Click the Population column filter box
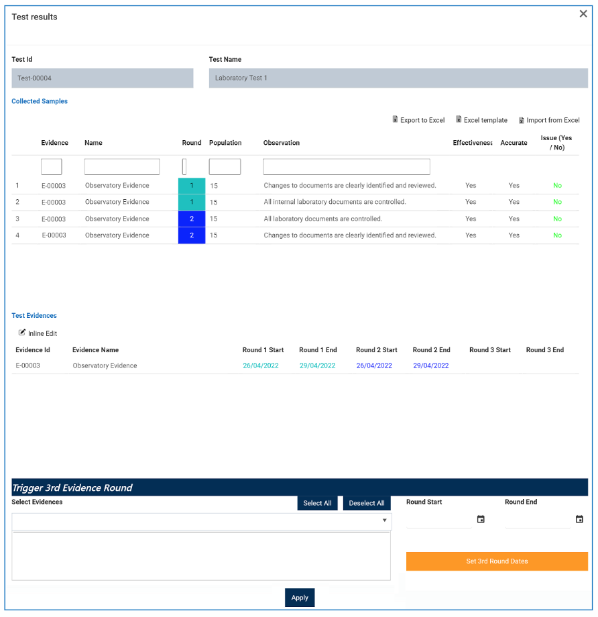The image size is (598, 617). pos(225,167)
